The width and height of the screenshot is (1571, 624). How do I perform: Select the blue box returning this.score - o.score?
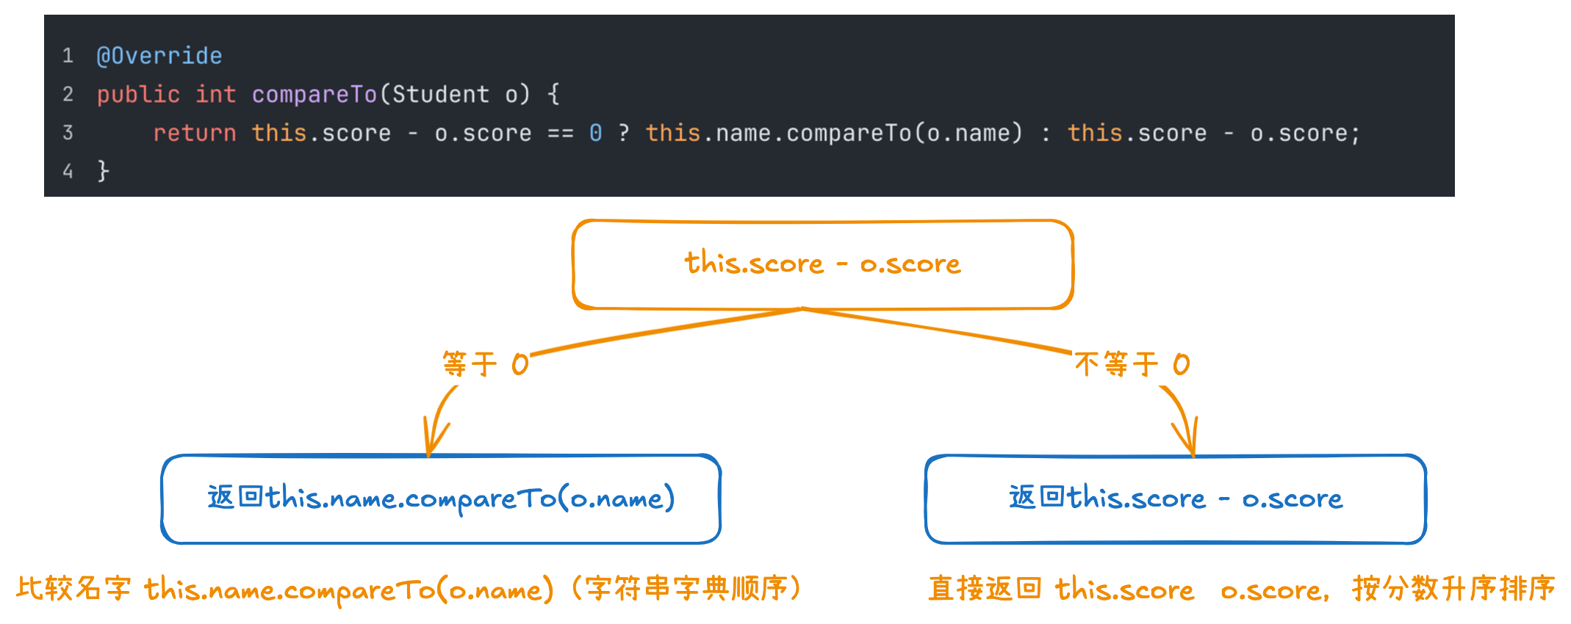pyautogui.click(x=1176, y=499)
